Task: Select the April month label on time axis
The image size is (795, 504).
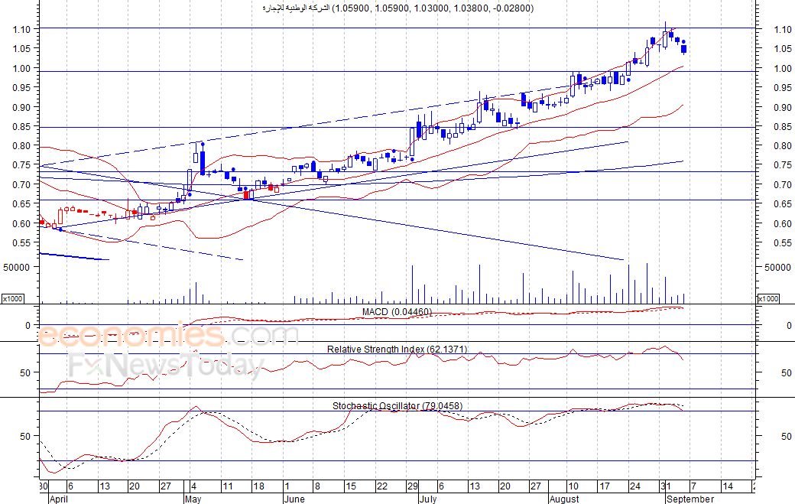Action: click(59, 499)
